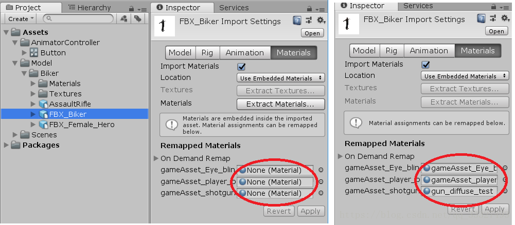Viewport: 515px width, 225px height.
Task: Open the gear settings menu in right Inspector
Action: [505, 18]
